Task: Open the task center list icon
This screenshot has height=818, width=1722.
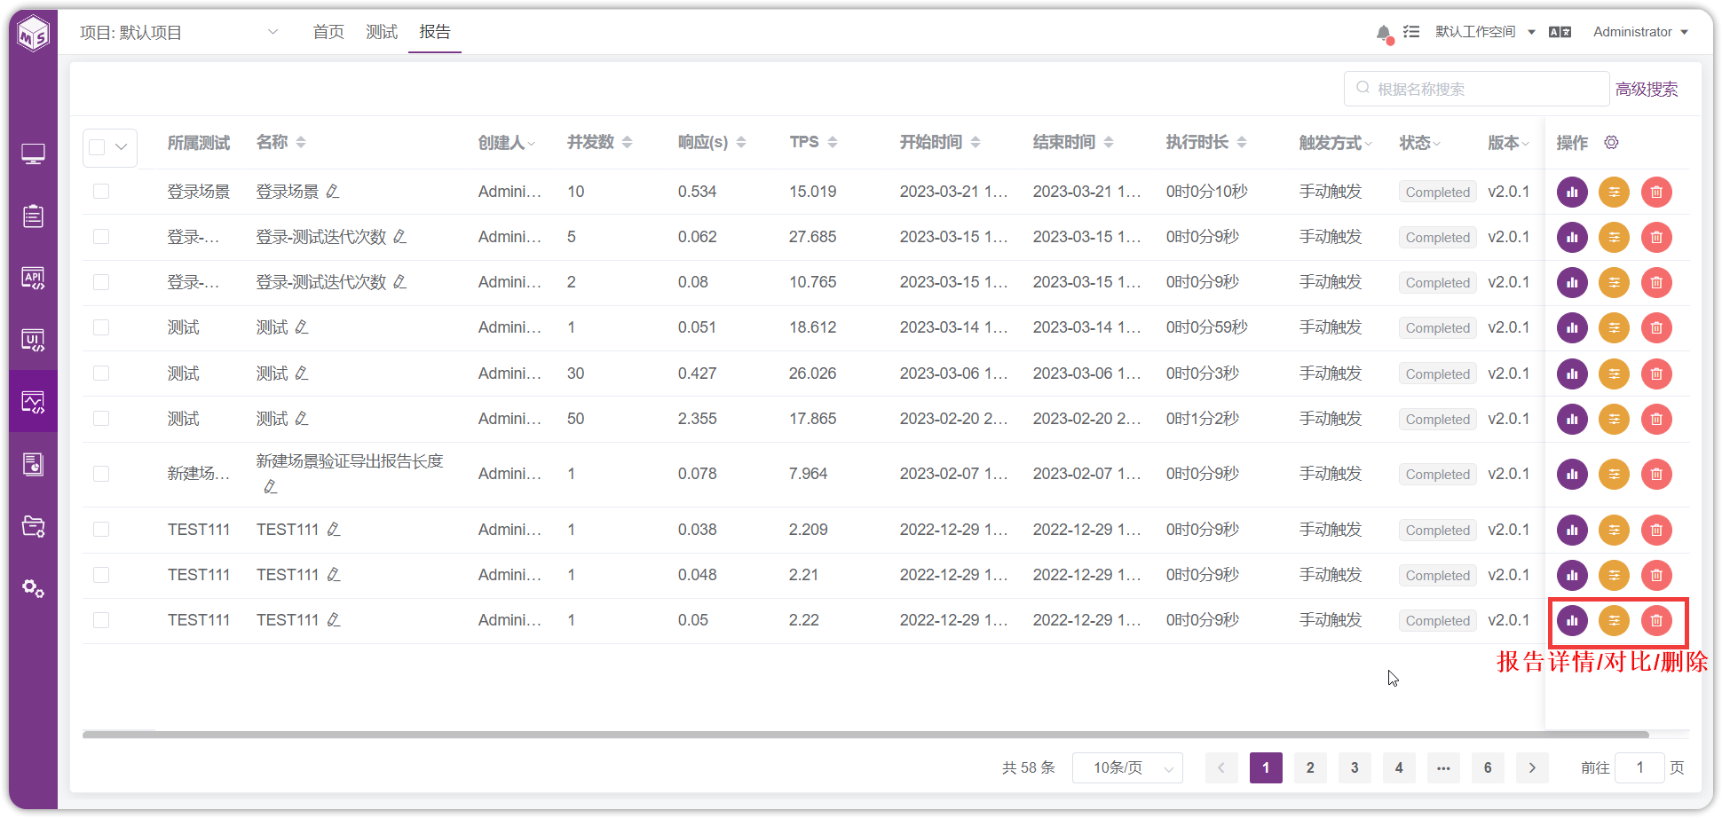Action: [x=1411, y=32]
